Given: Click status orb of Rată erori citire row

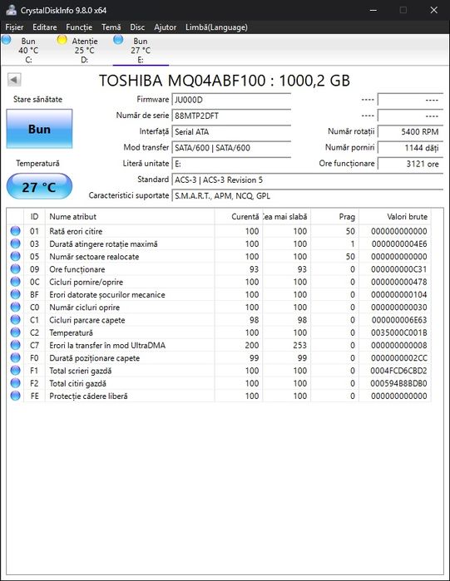Looking at the screenshot, I should [x=15, y=231].
